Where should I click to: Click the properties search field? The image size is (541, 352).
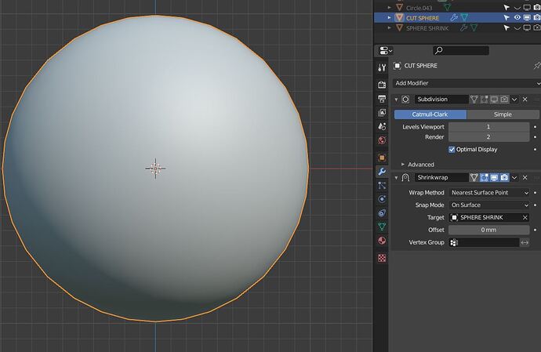tap(461, 50)
